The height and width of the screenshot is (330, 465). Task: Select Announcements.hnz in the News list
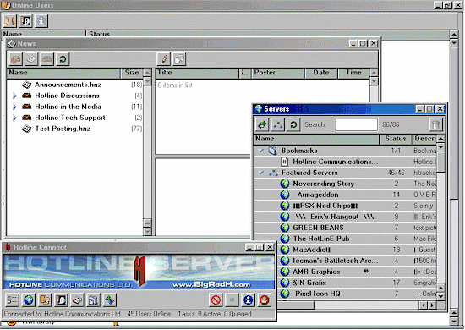coord(74,85)
